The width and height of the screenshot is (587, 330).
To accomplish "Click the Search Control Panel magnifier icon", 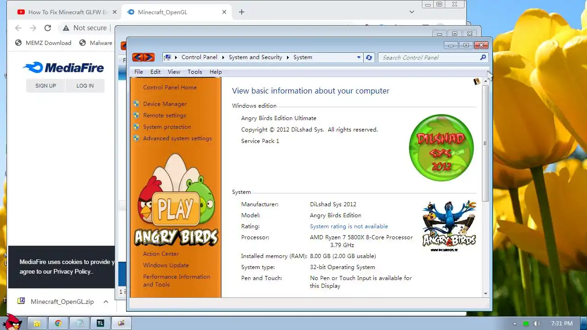I will click(x=483, y=57).
